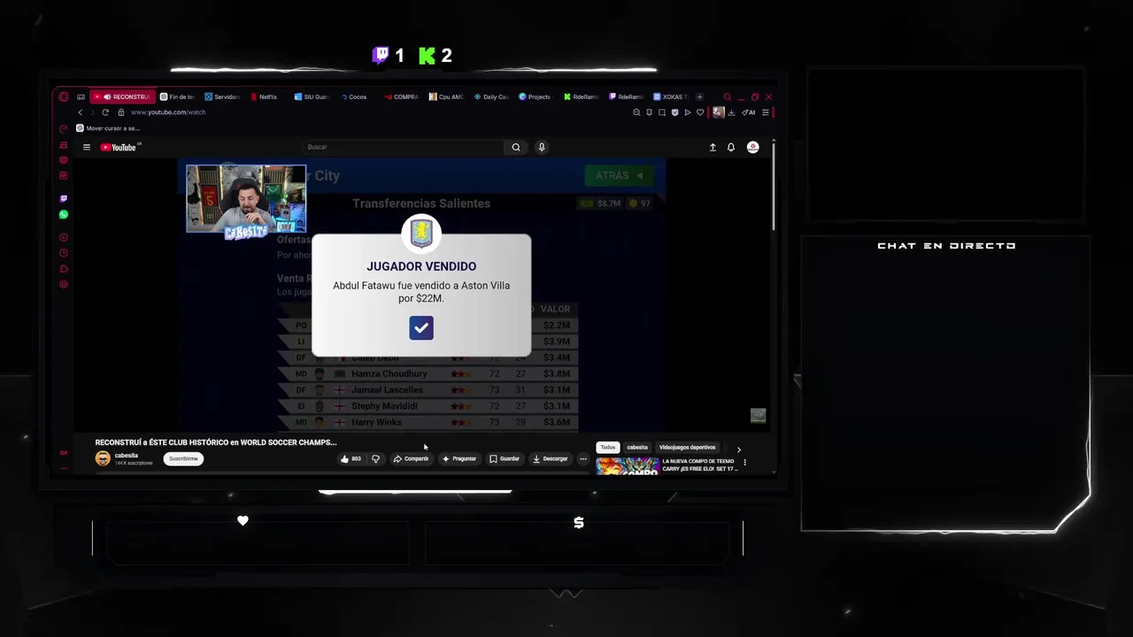The image size is (1133, 637).
Task: Open the Opera easy setup menu icon
Action: point(766,112)
